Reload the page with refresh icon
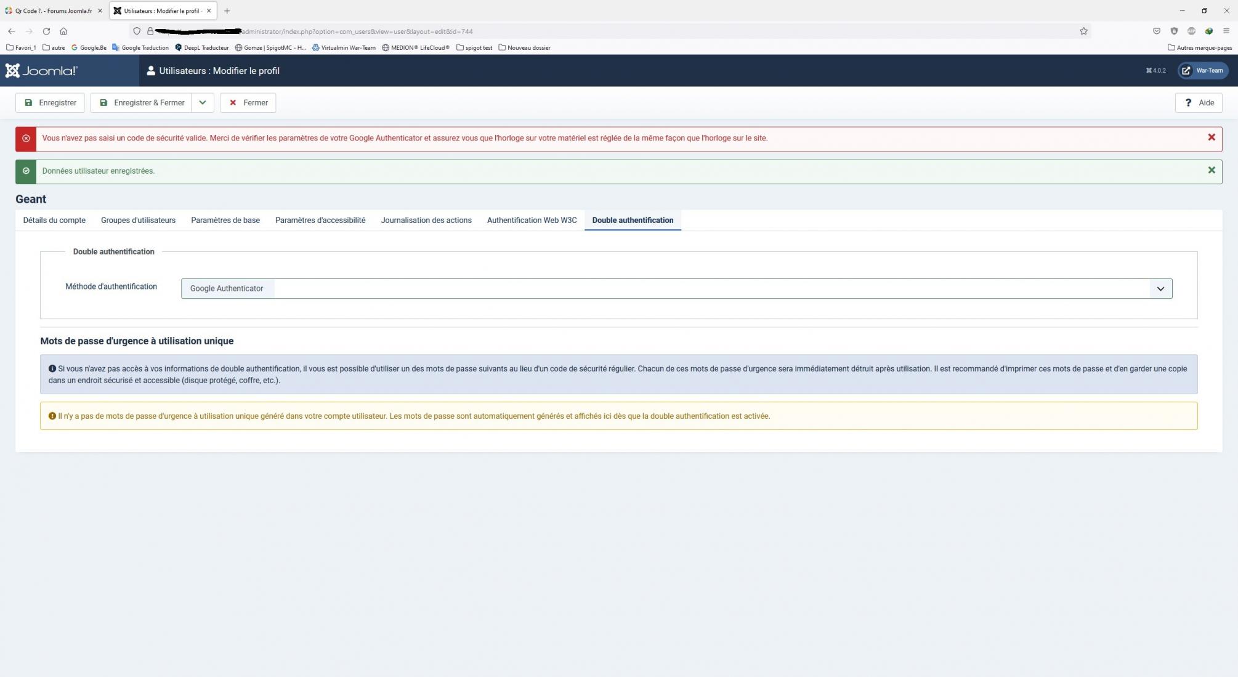Screen dimensions: 1238x677 (46, 31)
